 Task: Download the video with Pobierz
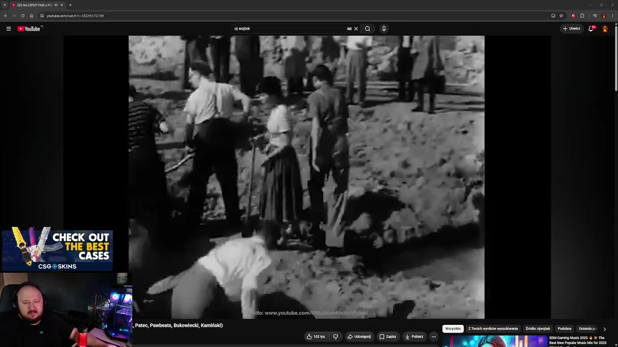click(414, 336)
